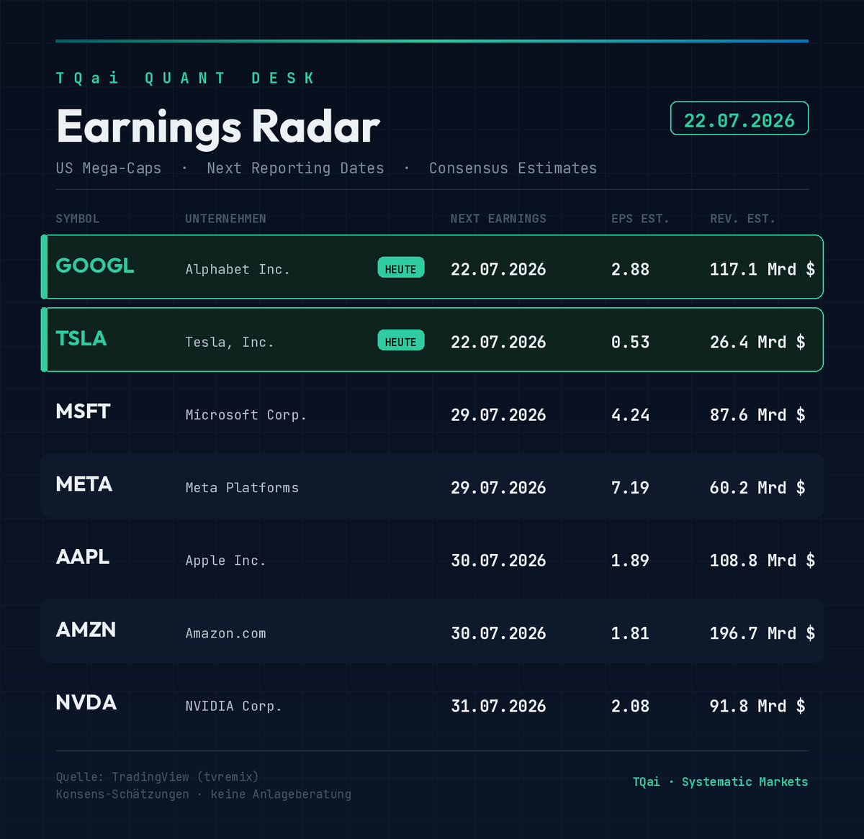Image resolution: width=864 pixels, height=839 pixels.
Task: Click company name Alphabet Inc.
Action: [238, 269]
